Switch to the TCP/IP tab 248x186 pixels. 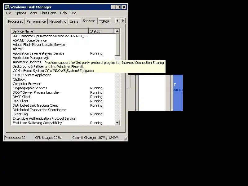[x=104, y=21]
